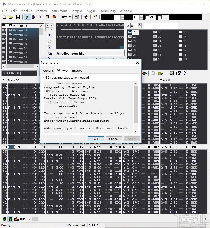Click the insert-position-up icon beside sequence list

[49, 35]
